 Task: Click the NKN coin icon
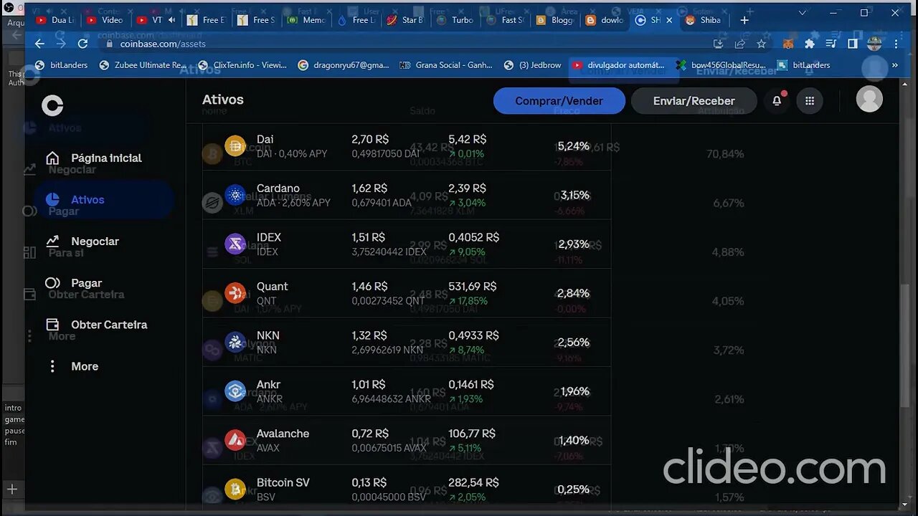(235, 343)
